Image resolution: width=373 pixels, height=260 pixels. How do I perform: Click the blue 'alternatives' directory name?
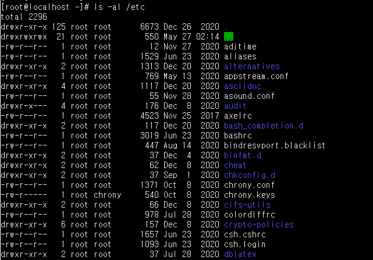tap(252, 66)
